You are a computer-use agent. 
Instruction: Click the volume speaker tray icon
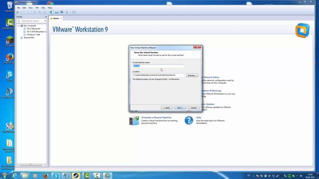point(301,176)
